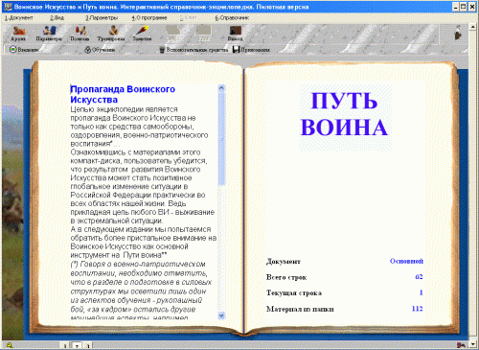Select page tab 1 at the bottom
The image size is (479, 350).
tap(65, 345)
